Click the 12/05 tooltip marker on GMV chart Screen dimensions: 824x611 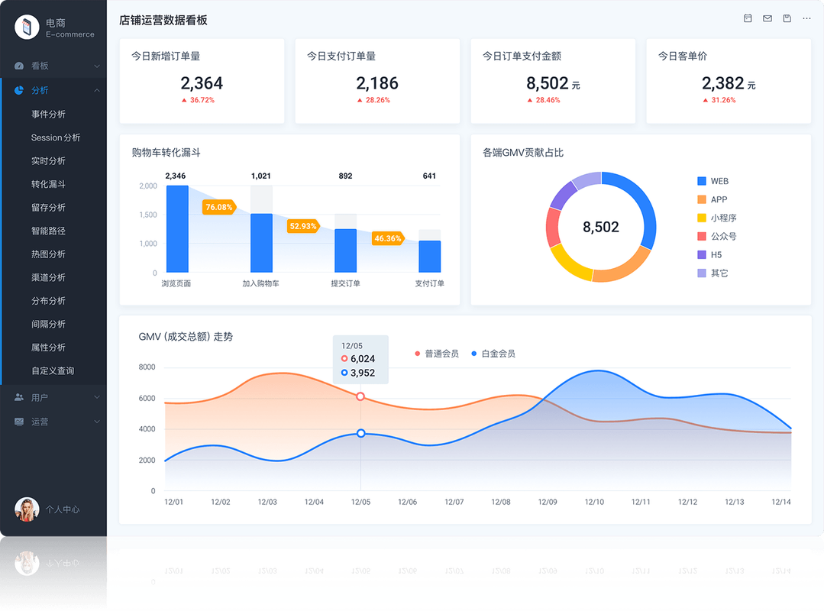click(x=360, y=396)
